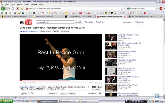Open the back/forward history dropdown arrow
Screen dimensions: 165x103
9,8
